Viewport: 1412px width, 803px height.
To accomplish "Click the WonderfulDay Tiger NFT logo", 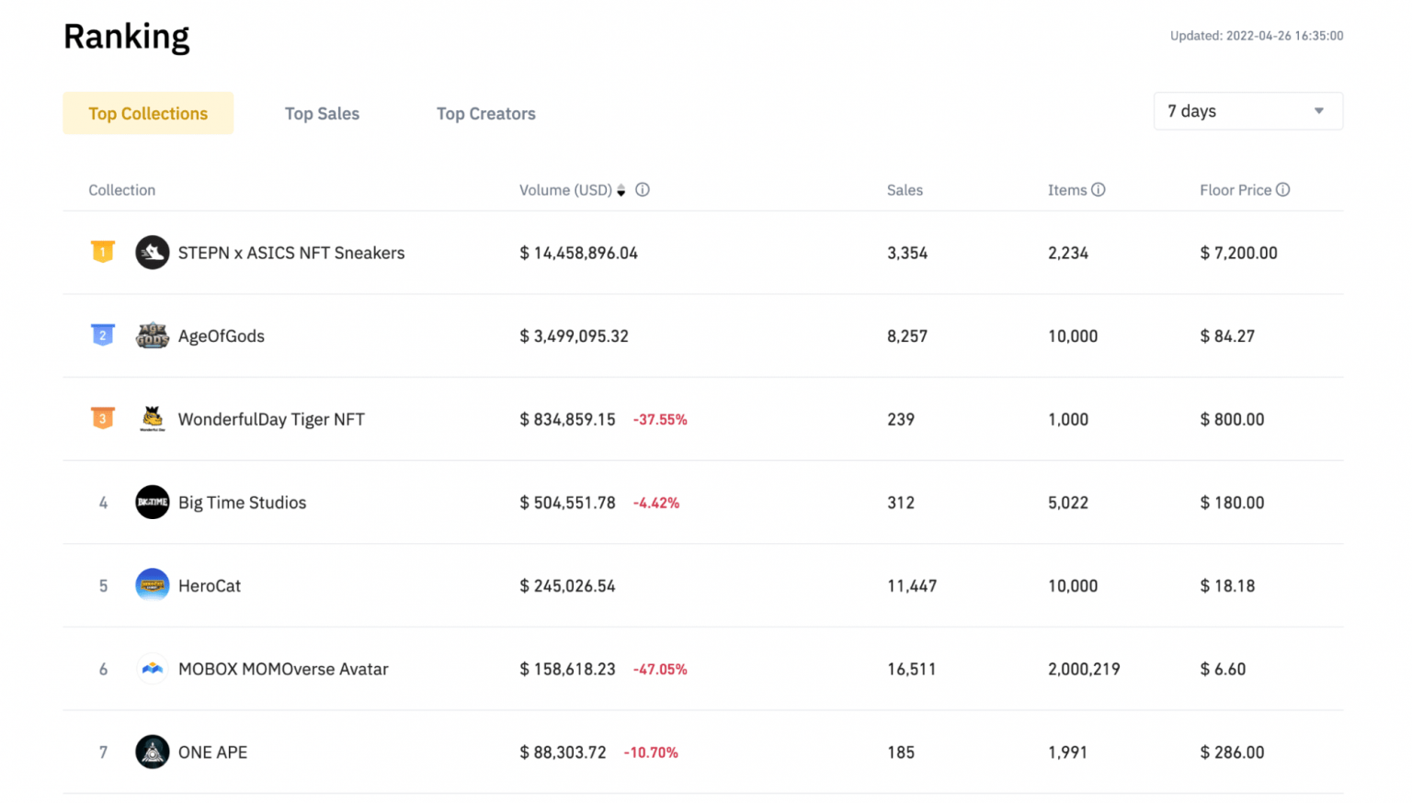I will [153, 419].
